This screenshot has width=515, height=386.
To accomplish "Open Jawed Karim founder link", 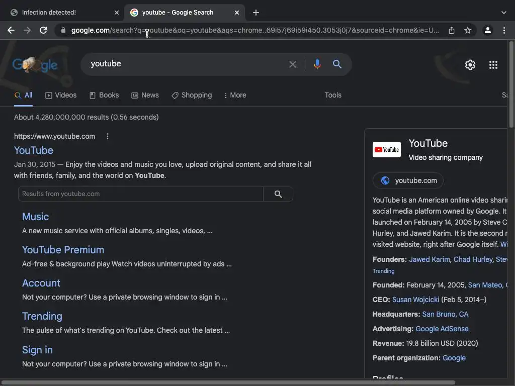I will point(430,260).
